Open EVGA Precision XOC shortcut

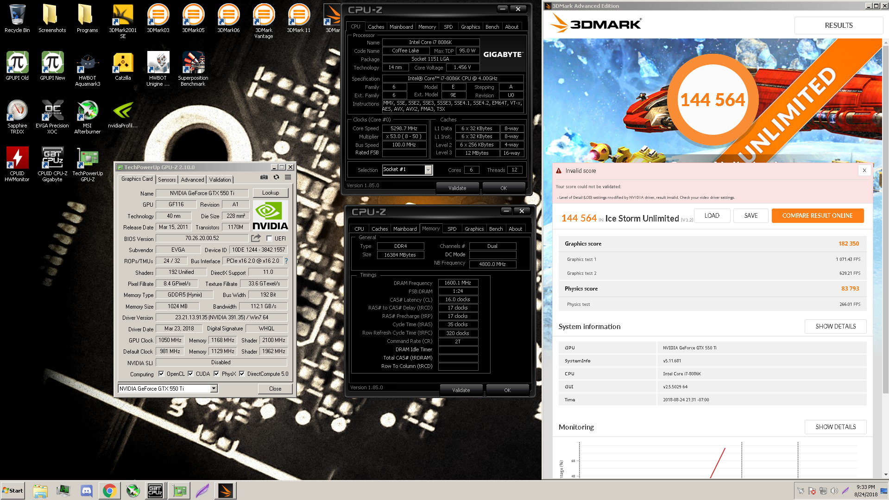click(52, 117)
